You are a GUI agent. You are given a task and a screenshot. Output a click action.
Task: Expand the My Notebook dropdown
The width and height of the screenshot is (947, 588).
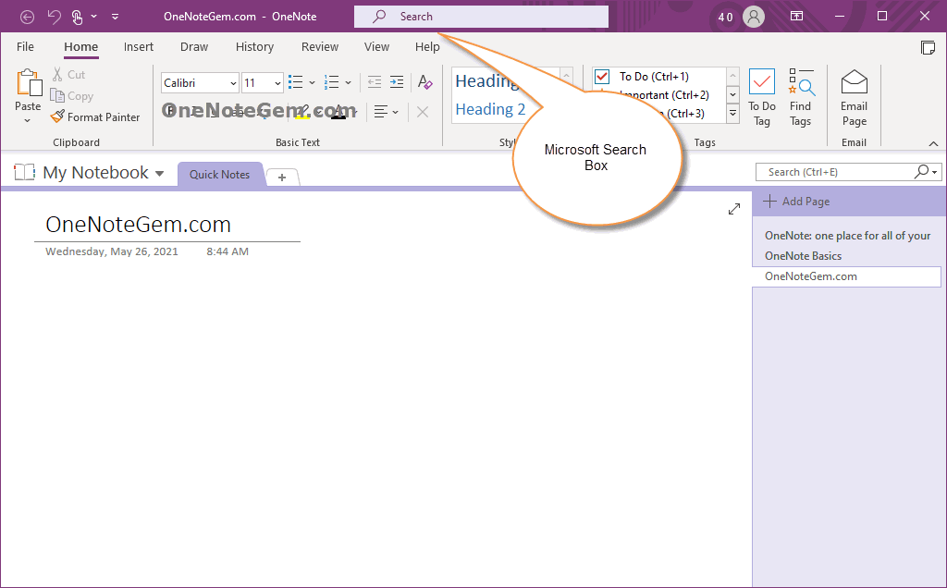[x=159, y=174]
